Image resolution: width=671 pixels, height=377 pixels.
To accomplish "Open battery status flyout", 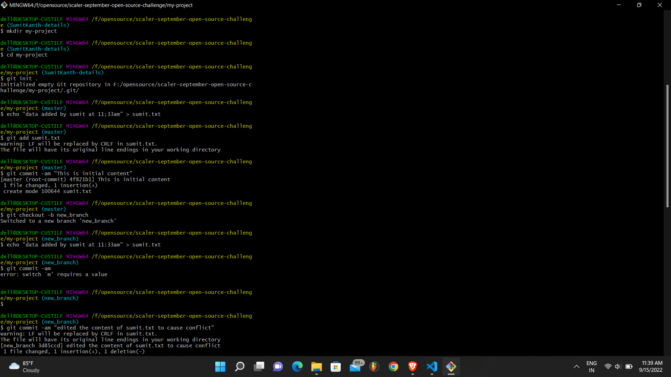I will coord(629,367).
